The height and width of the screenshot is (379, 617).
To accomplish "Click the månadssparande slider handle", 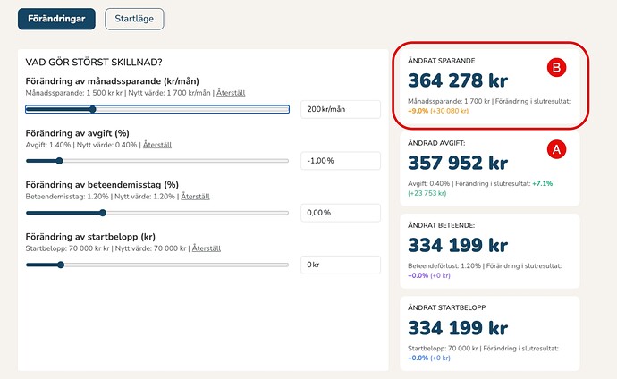I will (x=92, y=109).
